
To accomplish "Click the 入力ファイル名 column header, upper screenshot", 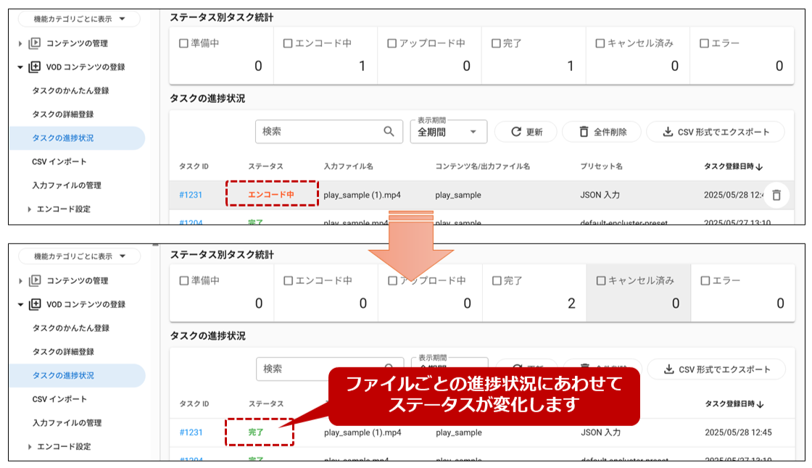I will [x=349, y=167].
